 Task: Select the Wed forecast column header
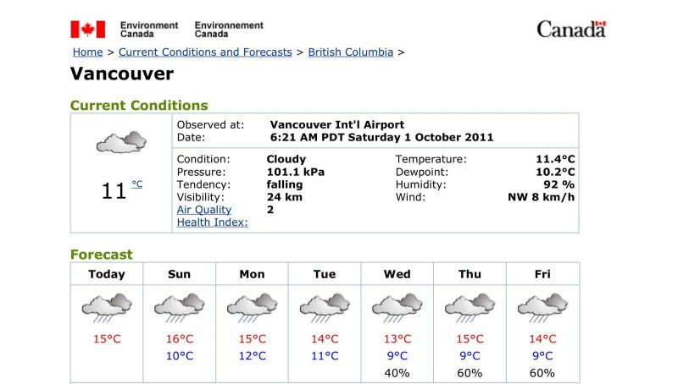[397, 274]
